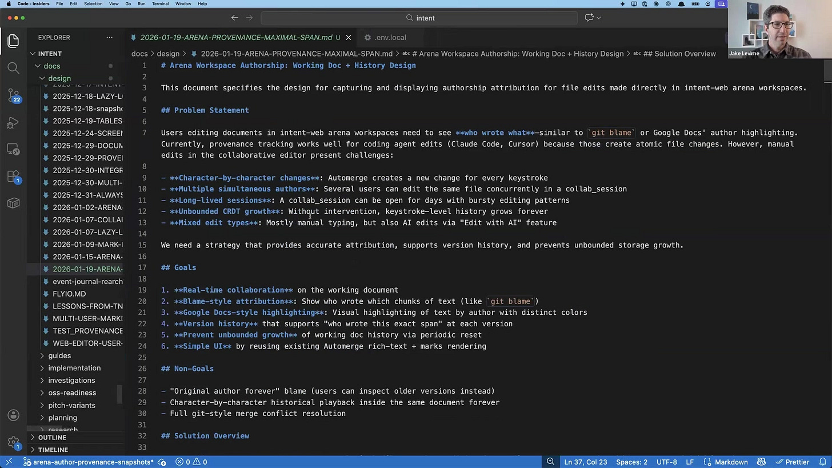The height and width of the screenshot is (468, 832).
Task: Click the sync changes icon next to branch name
Action: 162,462
